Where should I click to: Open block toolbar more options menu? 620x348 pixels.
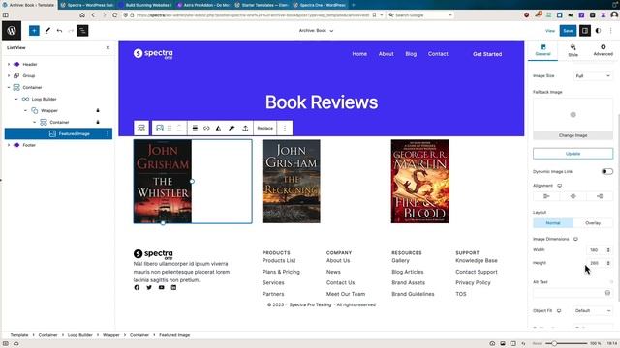pos(285,128)
